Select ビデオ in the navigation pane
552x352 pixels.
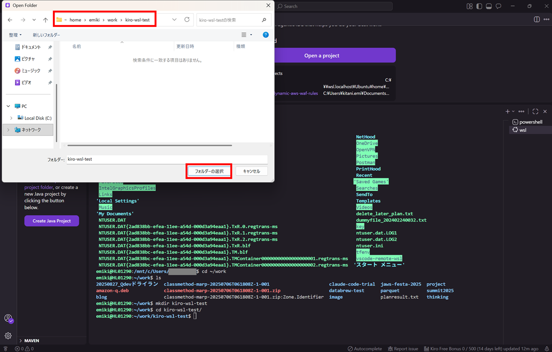pyautogui.click(x=26, y=82)
